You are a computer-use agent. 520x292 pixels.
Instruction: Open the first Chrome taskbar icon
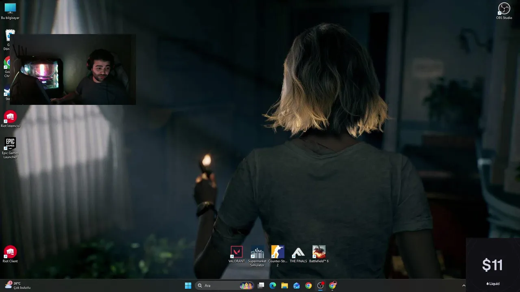(308, 286)
